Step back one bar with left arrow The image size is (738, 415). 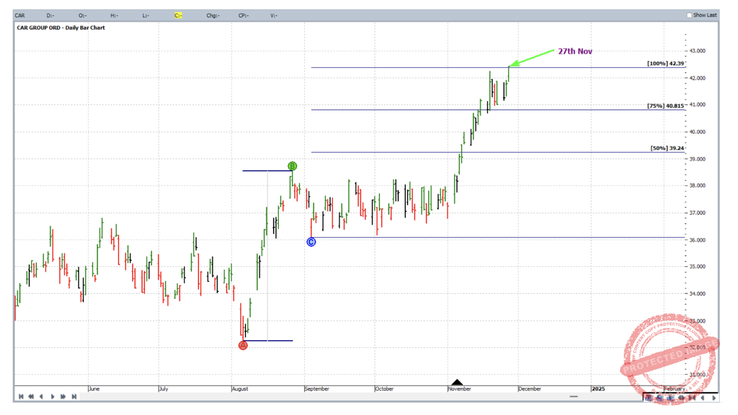tap(42, 397)
